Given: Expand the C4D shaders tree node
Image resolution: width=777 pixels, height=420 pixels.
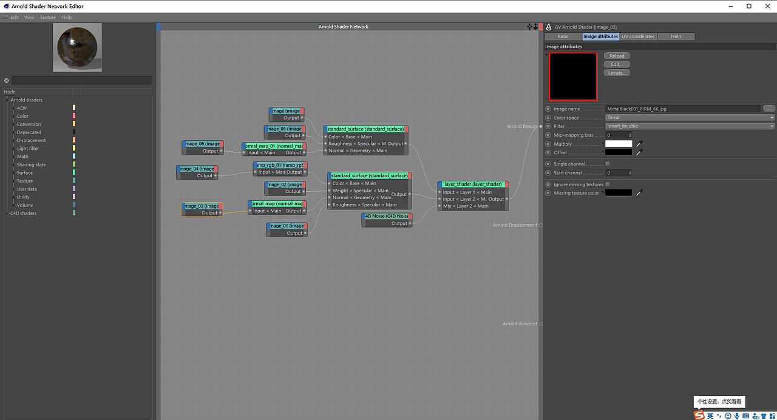Looking at the screenshot, I should [8, 214].
